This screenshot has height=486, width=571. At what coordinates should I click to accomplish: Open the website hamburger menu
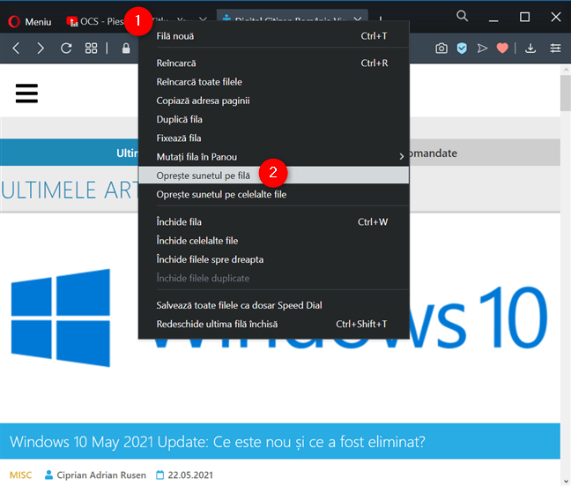click(x=26, y=93)
